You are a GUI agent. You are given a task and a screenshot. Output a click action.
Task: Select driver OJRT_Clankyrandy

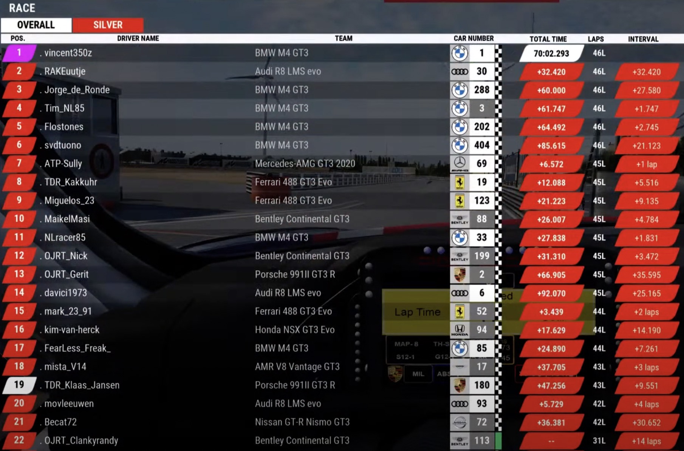click(x=81, y=441)
